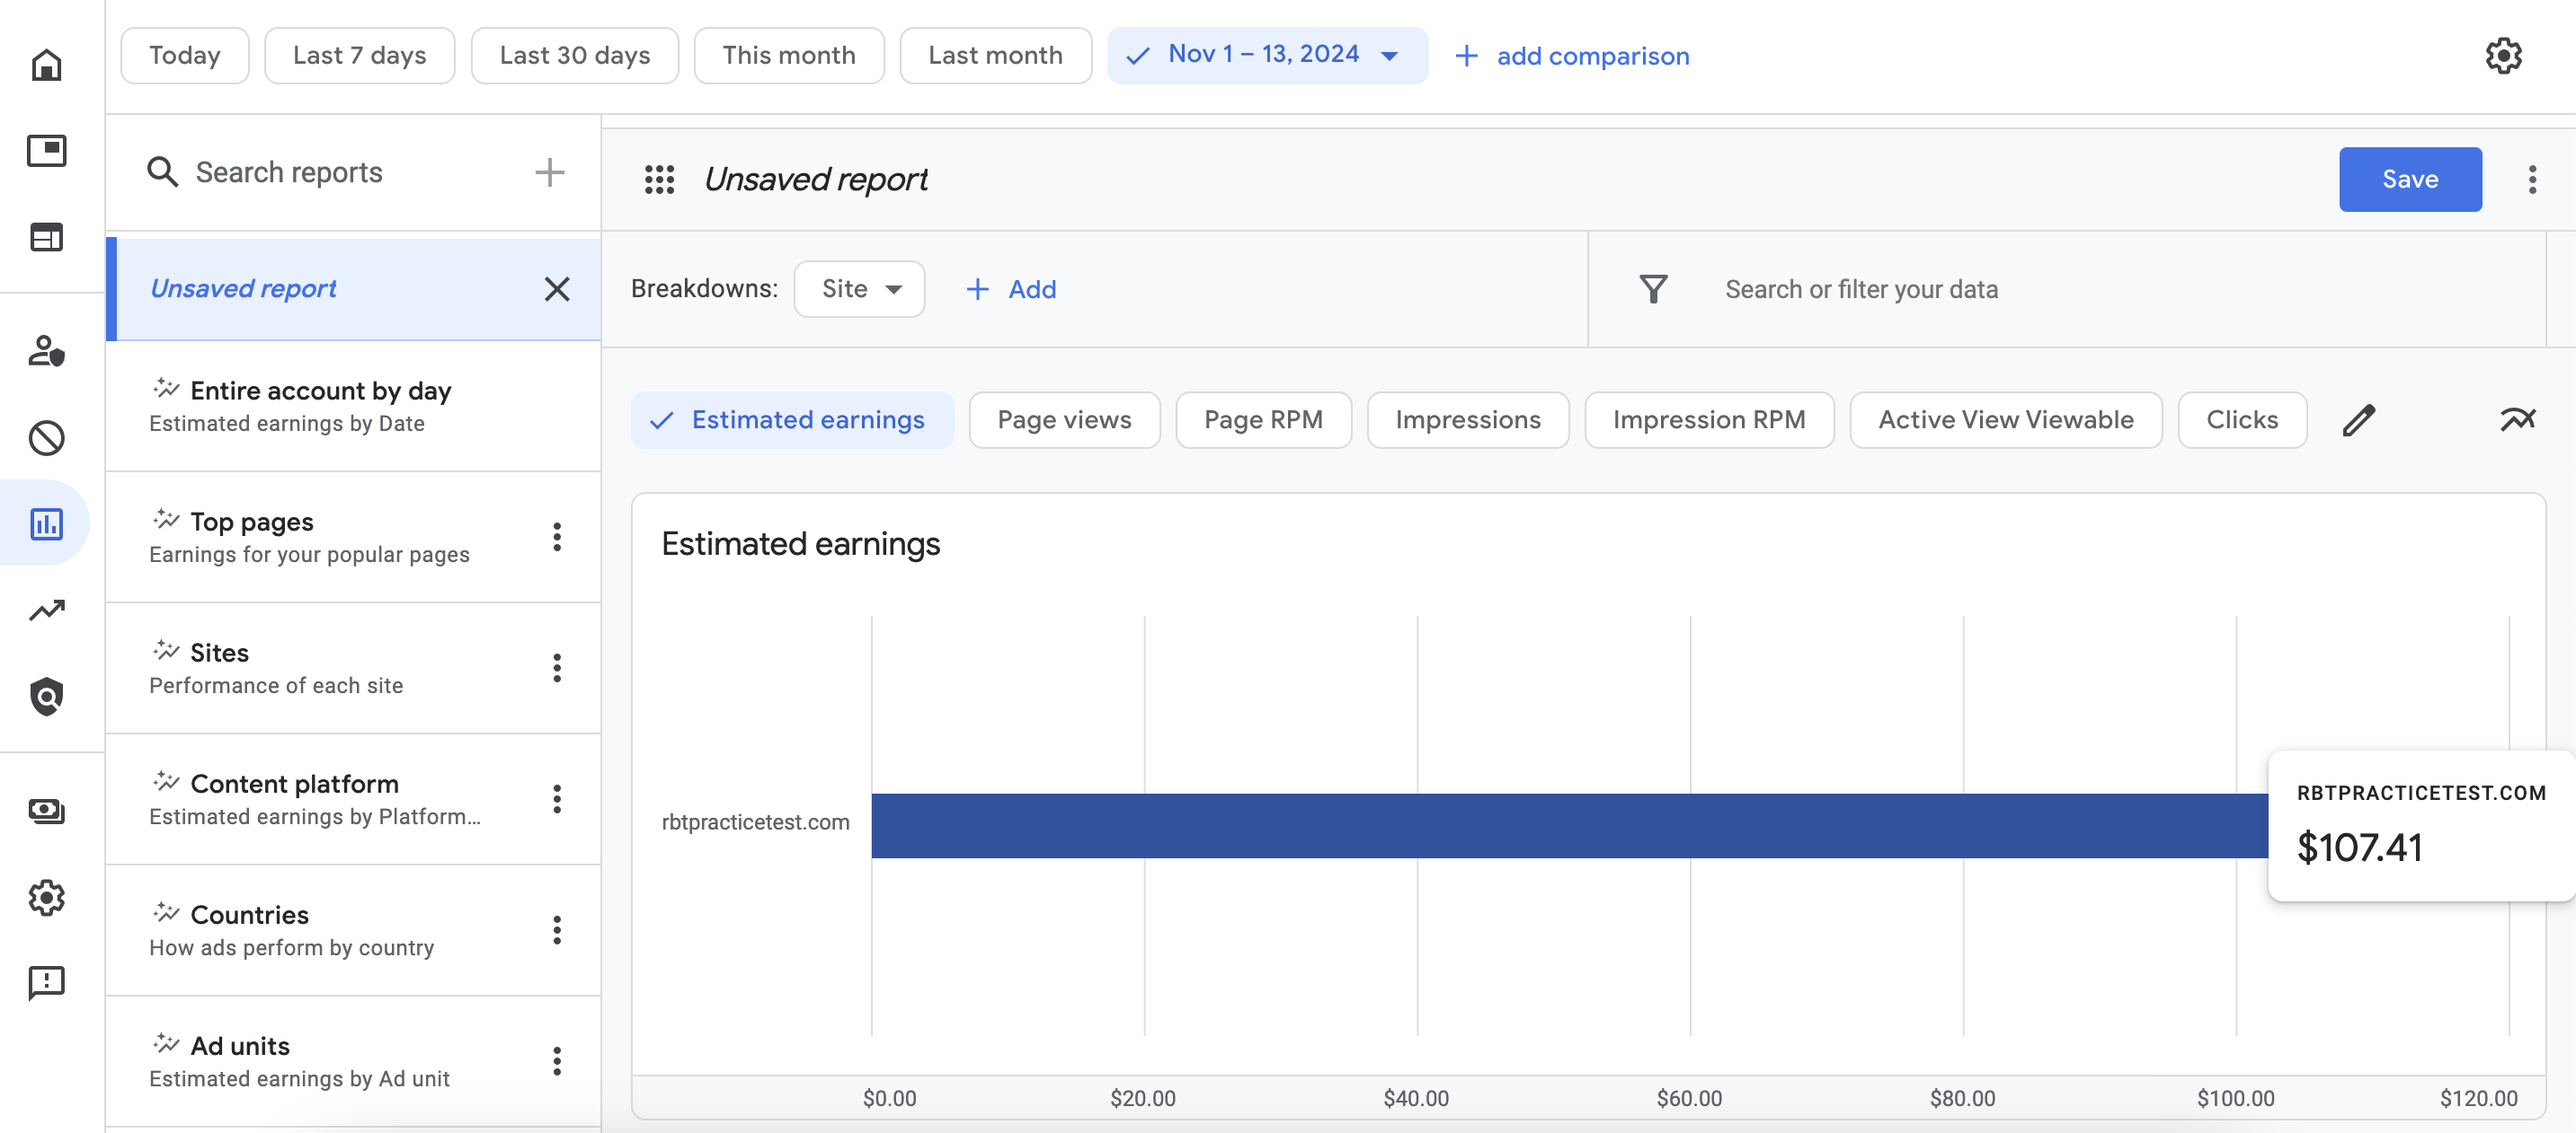Open the Home icon in sidebar
This screenshot has width=2576, height=1133.
point(46,65)
